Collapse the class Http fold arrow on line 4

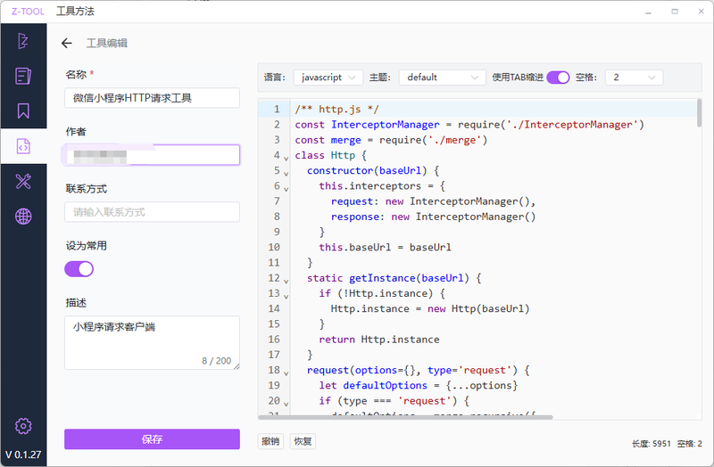click(x=286, y=157)
